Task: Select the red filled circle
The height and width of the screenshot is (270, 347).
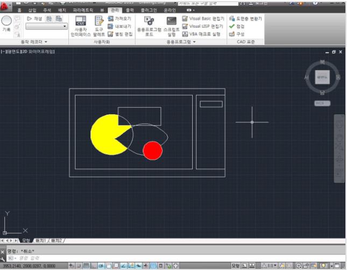Action: tap(153, 151)
